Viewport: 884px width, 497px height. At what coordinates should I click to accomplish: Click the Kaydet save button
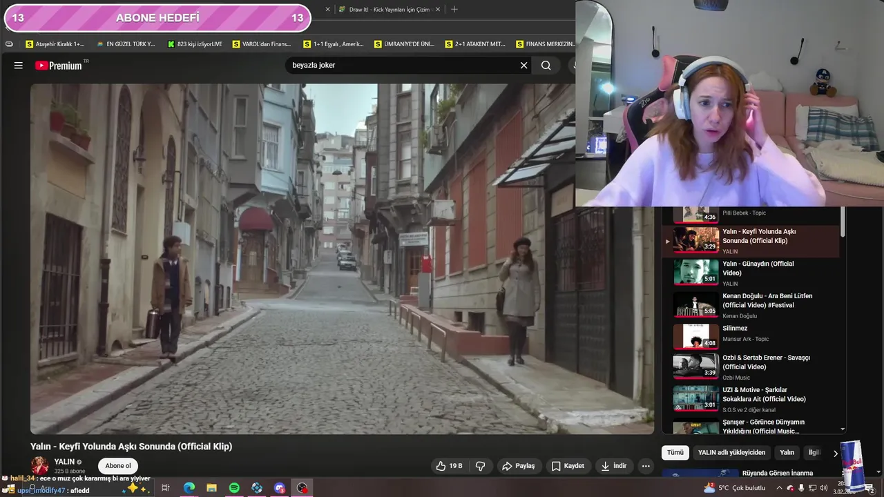tap(568, 466)
